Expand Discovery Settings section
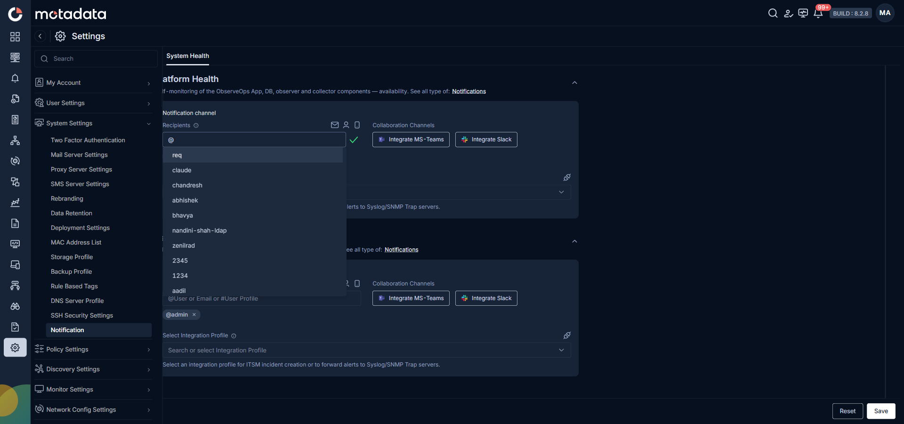The height and width of the screenshot is (424, 904). pyautogui.click(x=93, y=369)
